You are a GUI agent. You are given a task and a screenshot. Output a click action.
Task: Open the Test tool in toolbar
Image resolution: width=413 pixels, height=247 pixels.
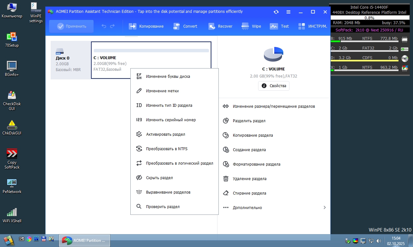[279, 26]
